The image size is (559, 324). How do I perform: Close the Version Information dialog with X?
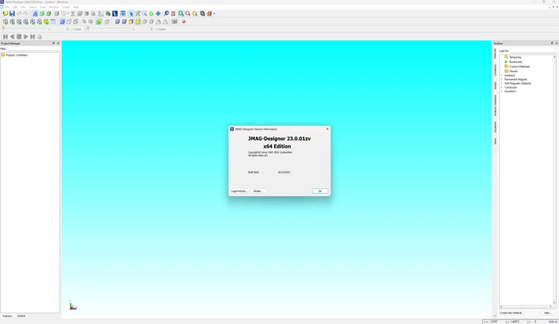coord(327,129)
